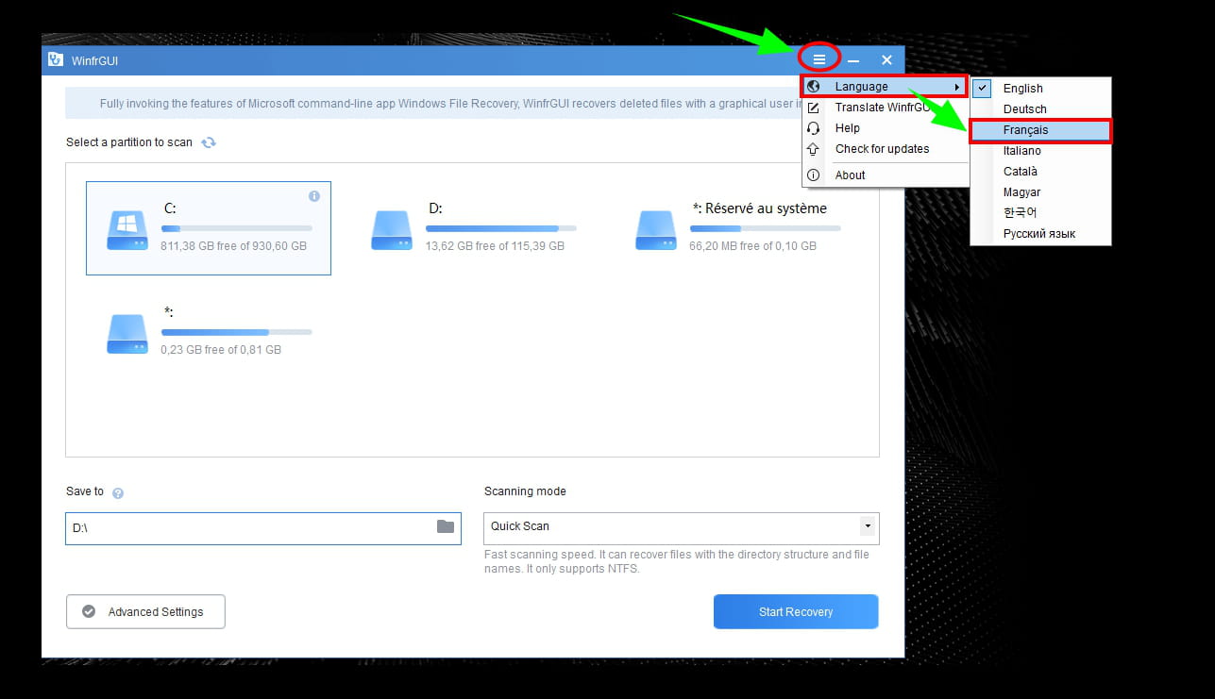
Task: Click the check mark icon in Advanced Settings
Action: (x=89, y=611)
